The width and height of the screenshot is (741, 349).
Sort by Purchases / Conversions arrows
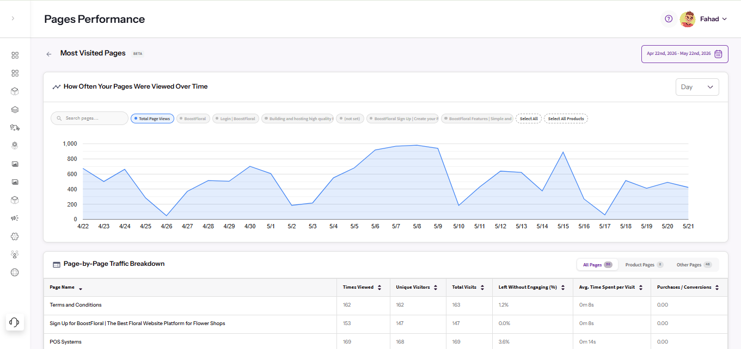coord(717,288)
